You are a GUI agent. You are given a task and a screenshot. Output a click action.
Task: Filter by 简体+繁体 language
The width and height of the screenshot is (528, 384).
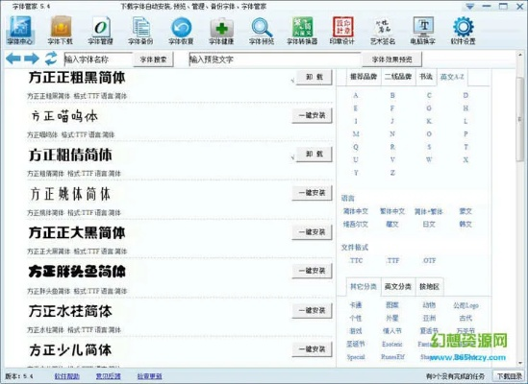click(429, 211)
